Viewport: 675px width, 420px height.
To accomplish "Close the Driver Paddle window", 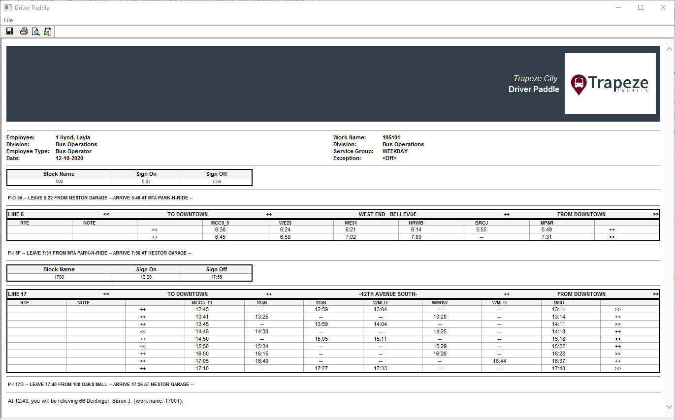I will click(x=663, y=7).
